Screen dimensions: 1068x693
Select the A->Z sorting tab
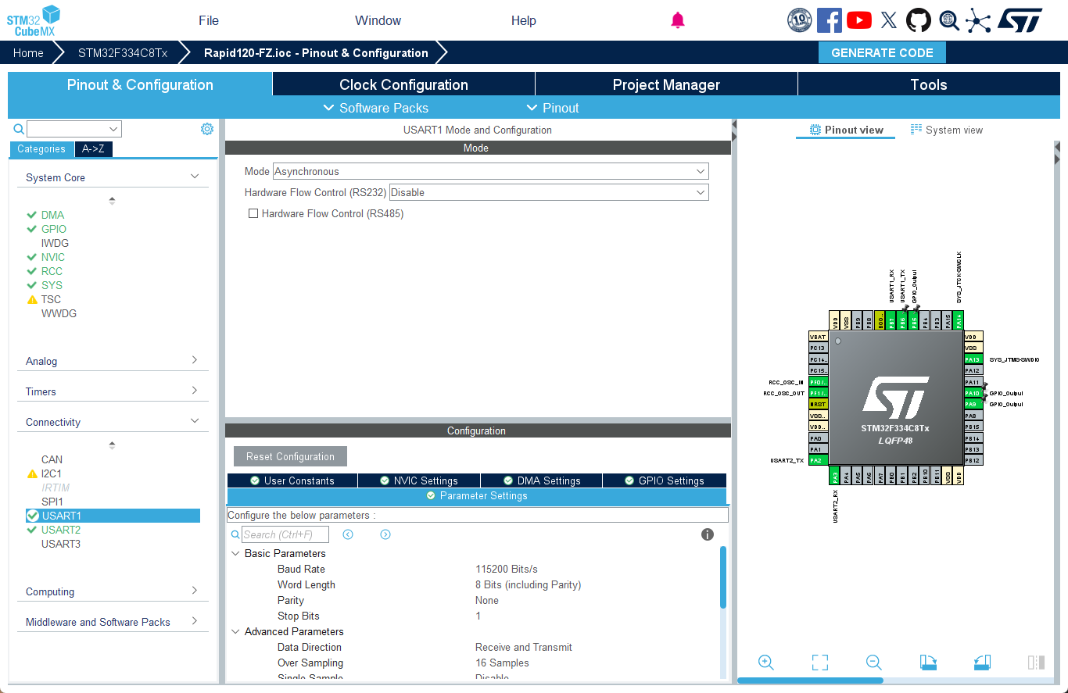pos(93,149)
